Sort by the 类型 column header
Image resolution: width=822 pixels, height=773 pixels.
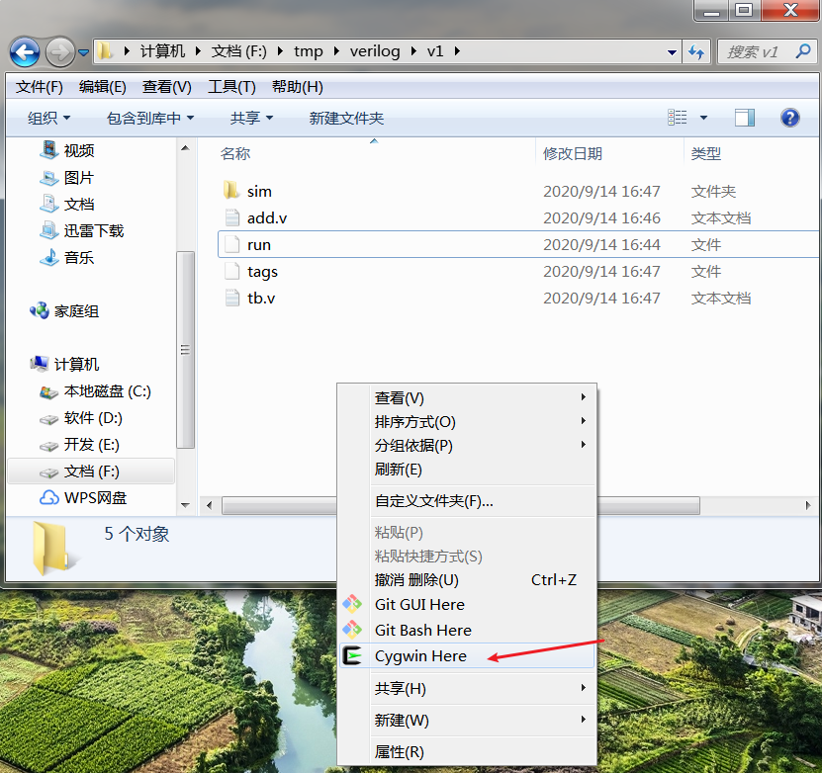coord(705,153)
